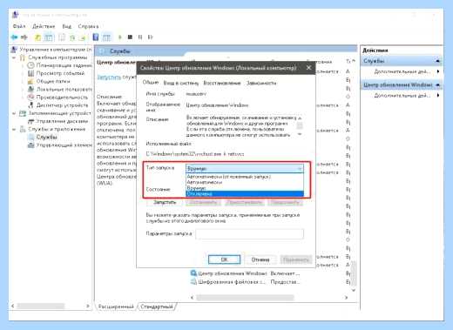Click the Запустить button in the dialog
The height and width of the screenshot is (330, 453).
pyautogui.click(x=165, y=202)
